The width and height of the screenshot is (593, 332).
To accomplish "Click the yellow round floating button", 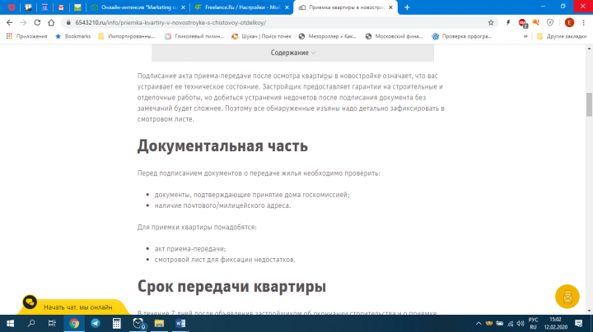I will pyautogui.click(x=567, y=297).
